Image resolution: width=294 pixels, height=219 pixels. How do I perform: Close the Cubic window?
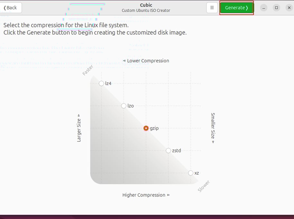tap(289, 8)
